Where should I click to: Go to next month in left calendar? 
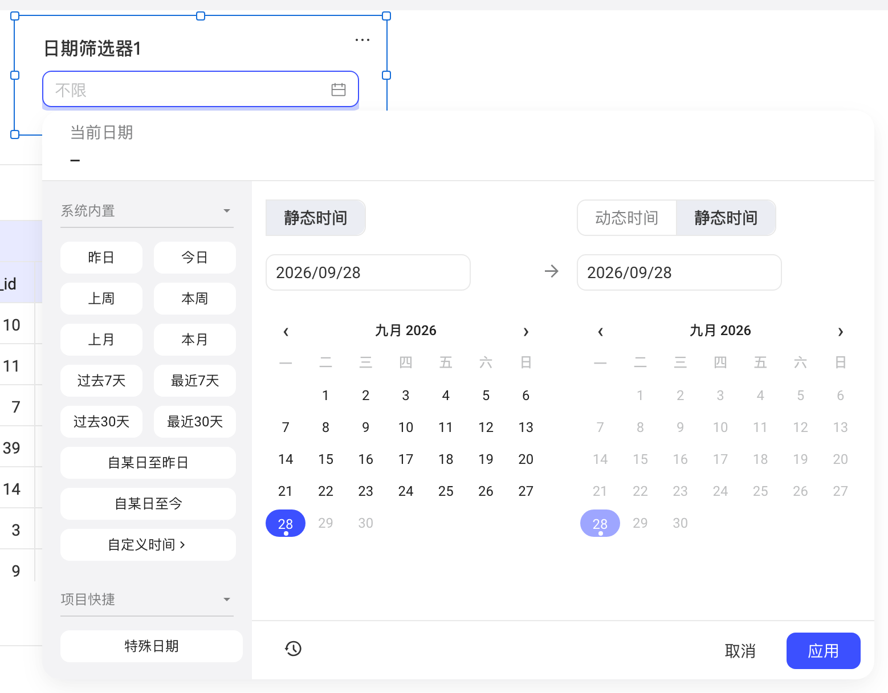pos(526,332)
